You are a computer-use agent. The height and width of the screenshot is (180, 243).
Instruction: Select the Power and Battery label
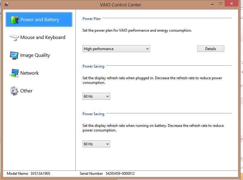[40, 20]
